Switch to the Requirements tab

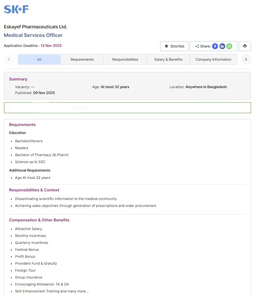(x=82, y=59)
